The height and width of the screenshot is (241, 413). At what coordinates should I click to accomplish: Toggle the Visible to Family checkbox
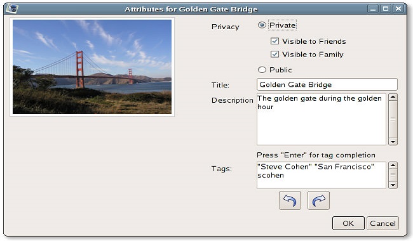(x=274, y=54)
